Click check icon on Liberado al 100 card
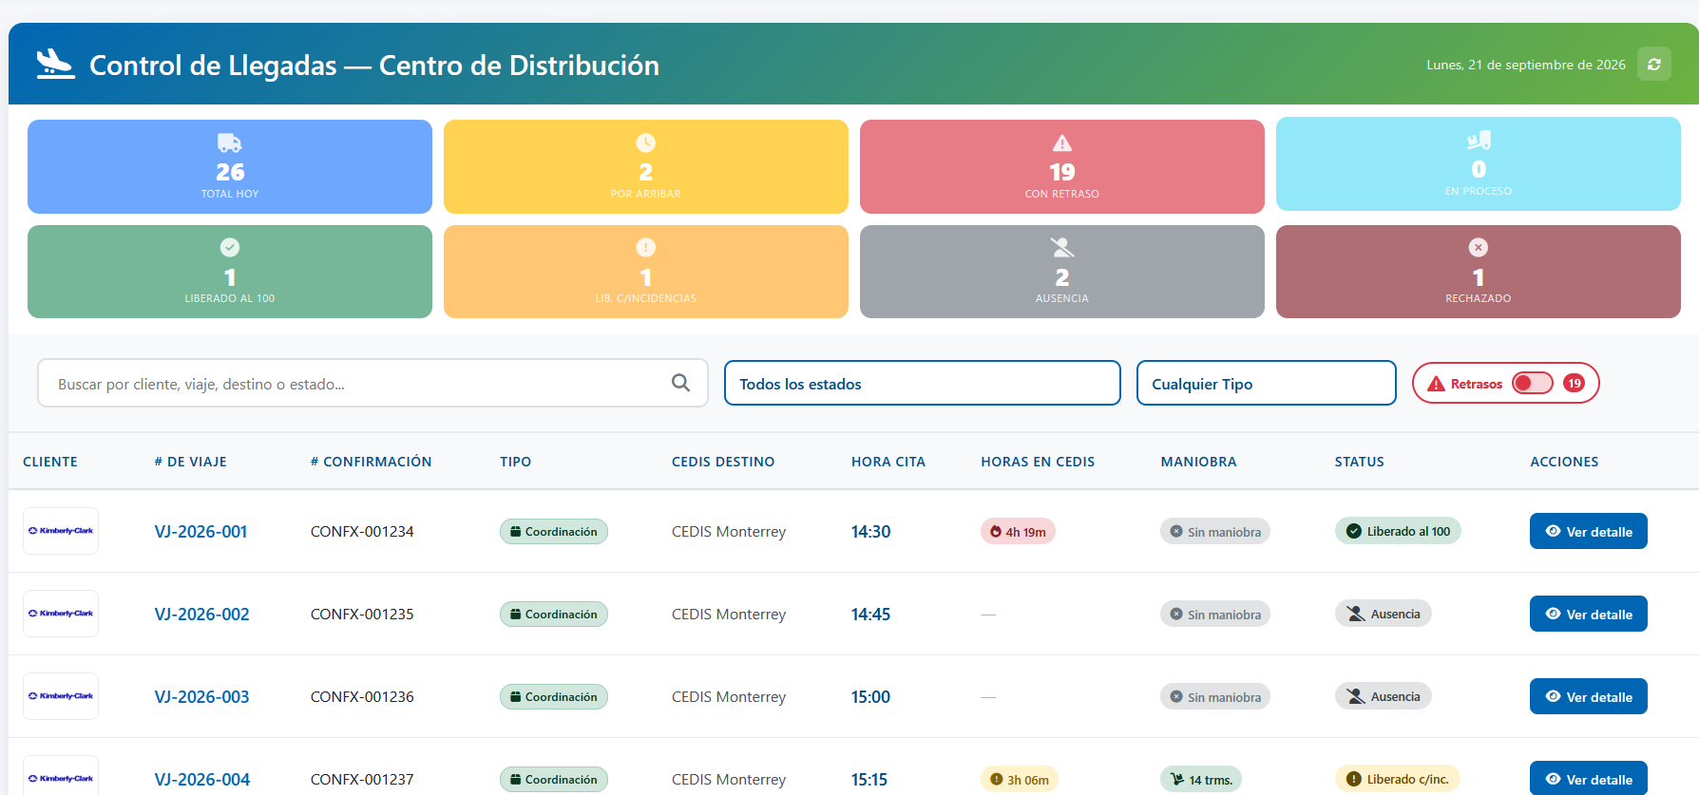The image size is (1699, 795). click(x=230, y=247)
